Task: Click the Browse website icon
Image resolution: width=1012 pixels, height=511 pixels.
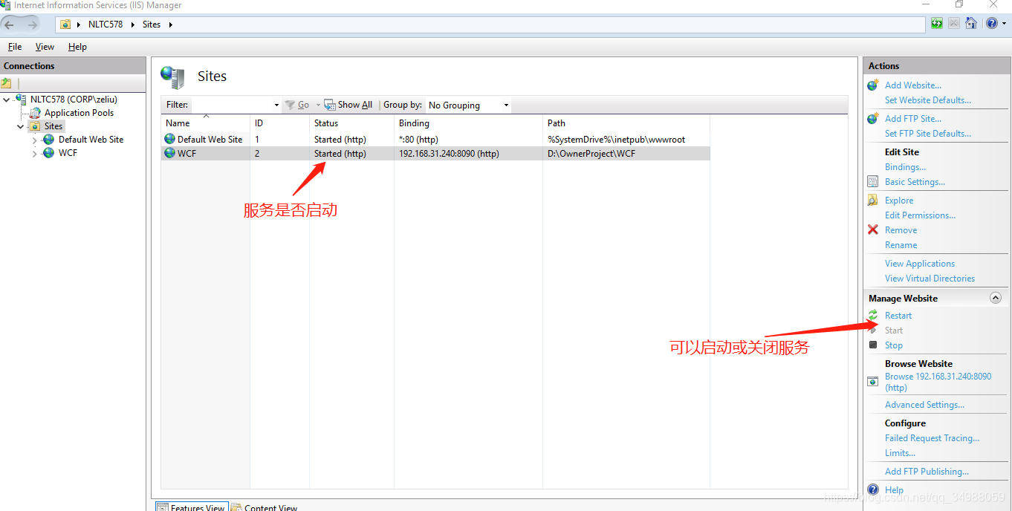Action: [x=873, y=382]
